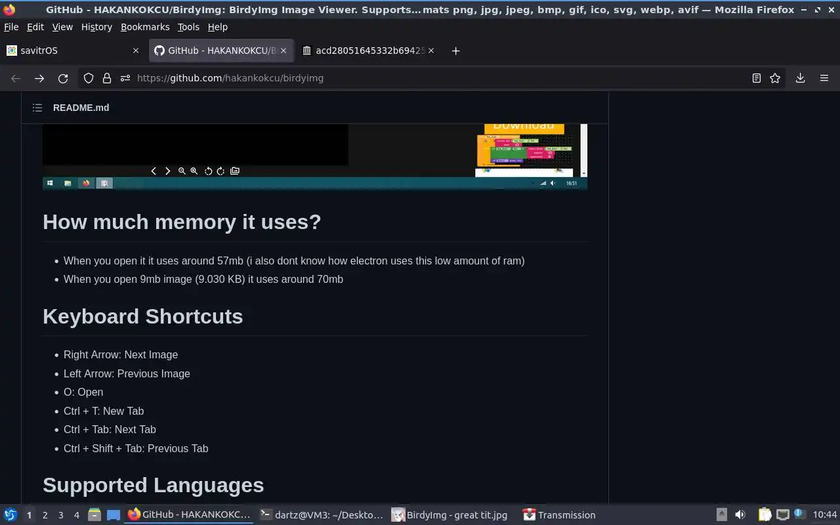Click 'Right Arrow: Next Image' list item
The image size is (840, 525).
[x=121, y=354]
